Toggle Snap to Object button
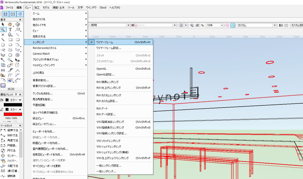303x179 pixels. 13,14
